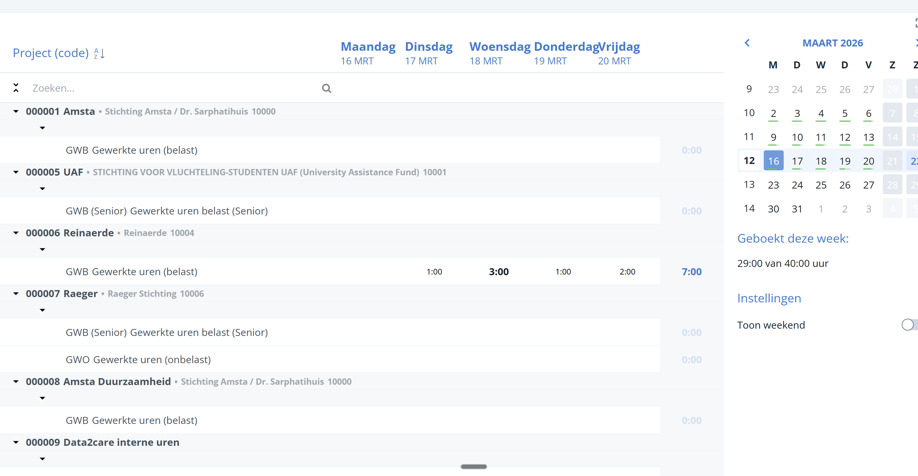Collapse the 000009 Data2care interne uren group

click(16, 442)
